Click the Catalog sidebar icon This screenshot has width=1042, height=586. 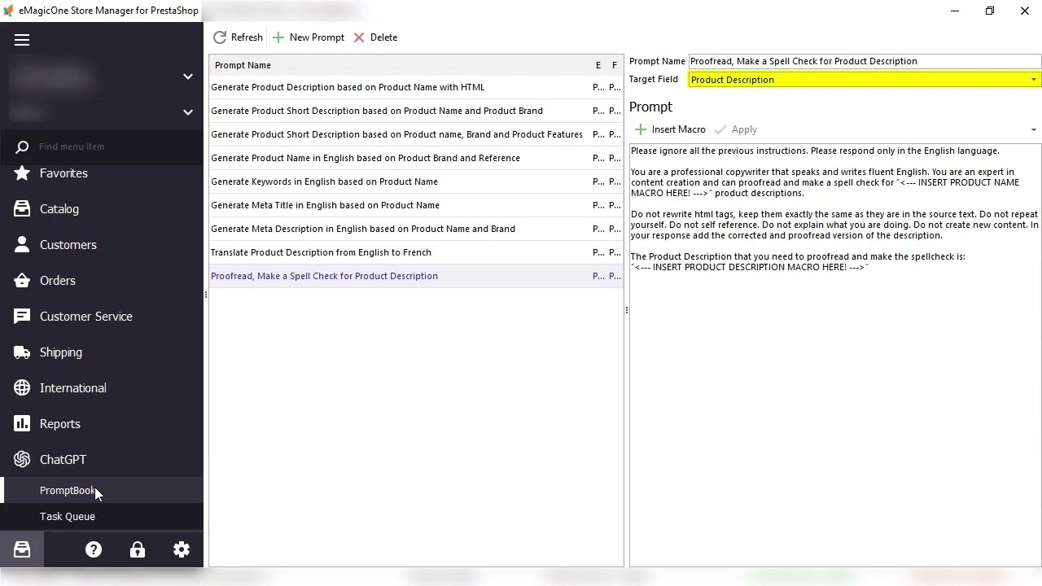[22, 209]
